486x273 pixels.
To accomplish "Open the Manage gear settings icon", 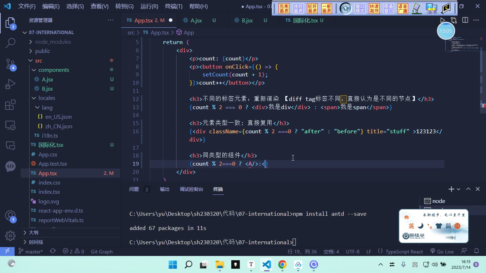I will [x=10, y=235].
